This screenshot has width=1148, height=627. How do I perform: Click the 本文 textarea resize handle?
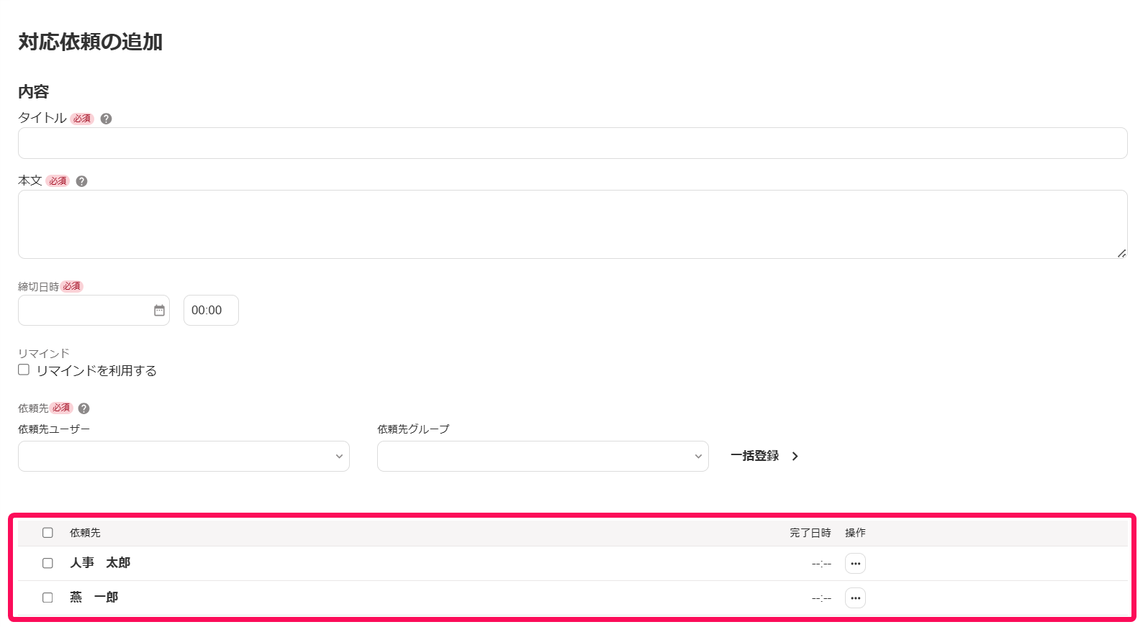1121,253
